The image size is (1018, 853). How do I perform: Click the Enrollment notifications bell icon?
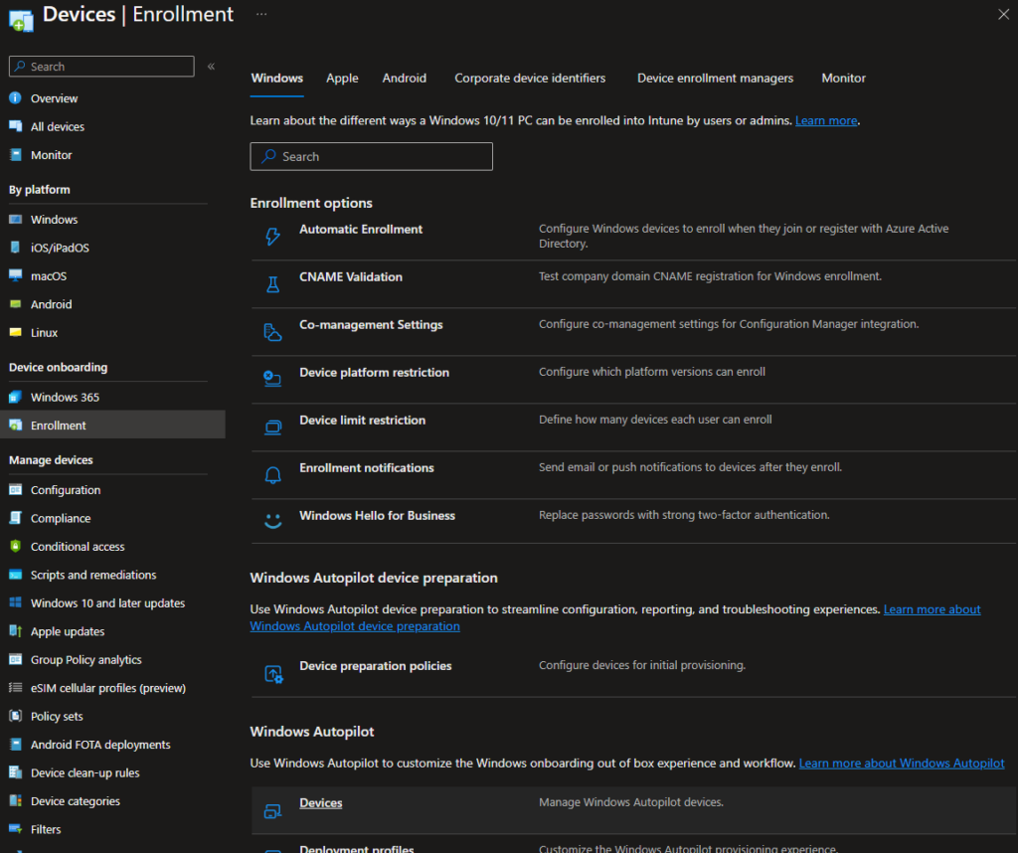[272, 474]
